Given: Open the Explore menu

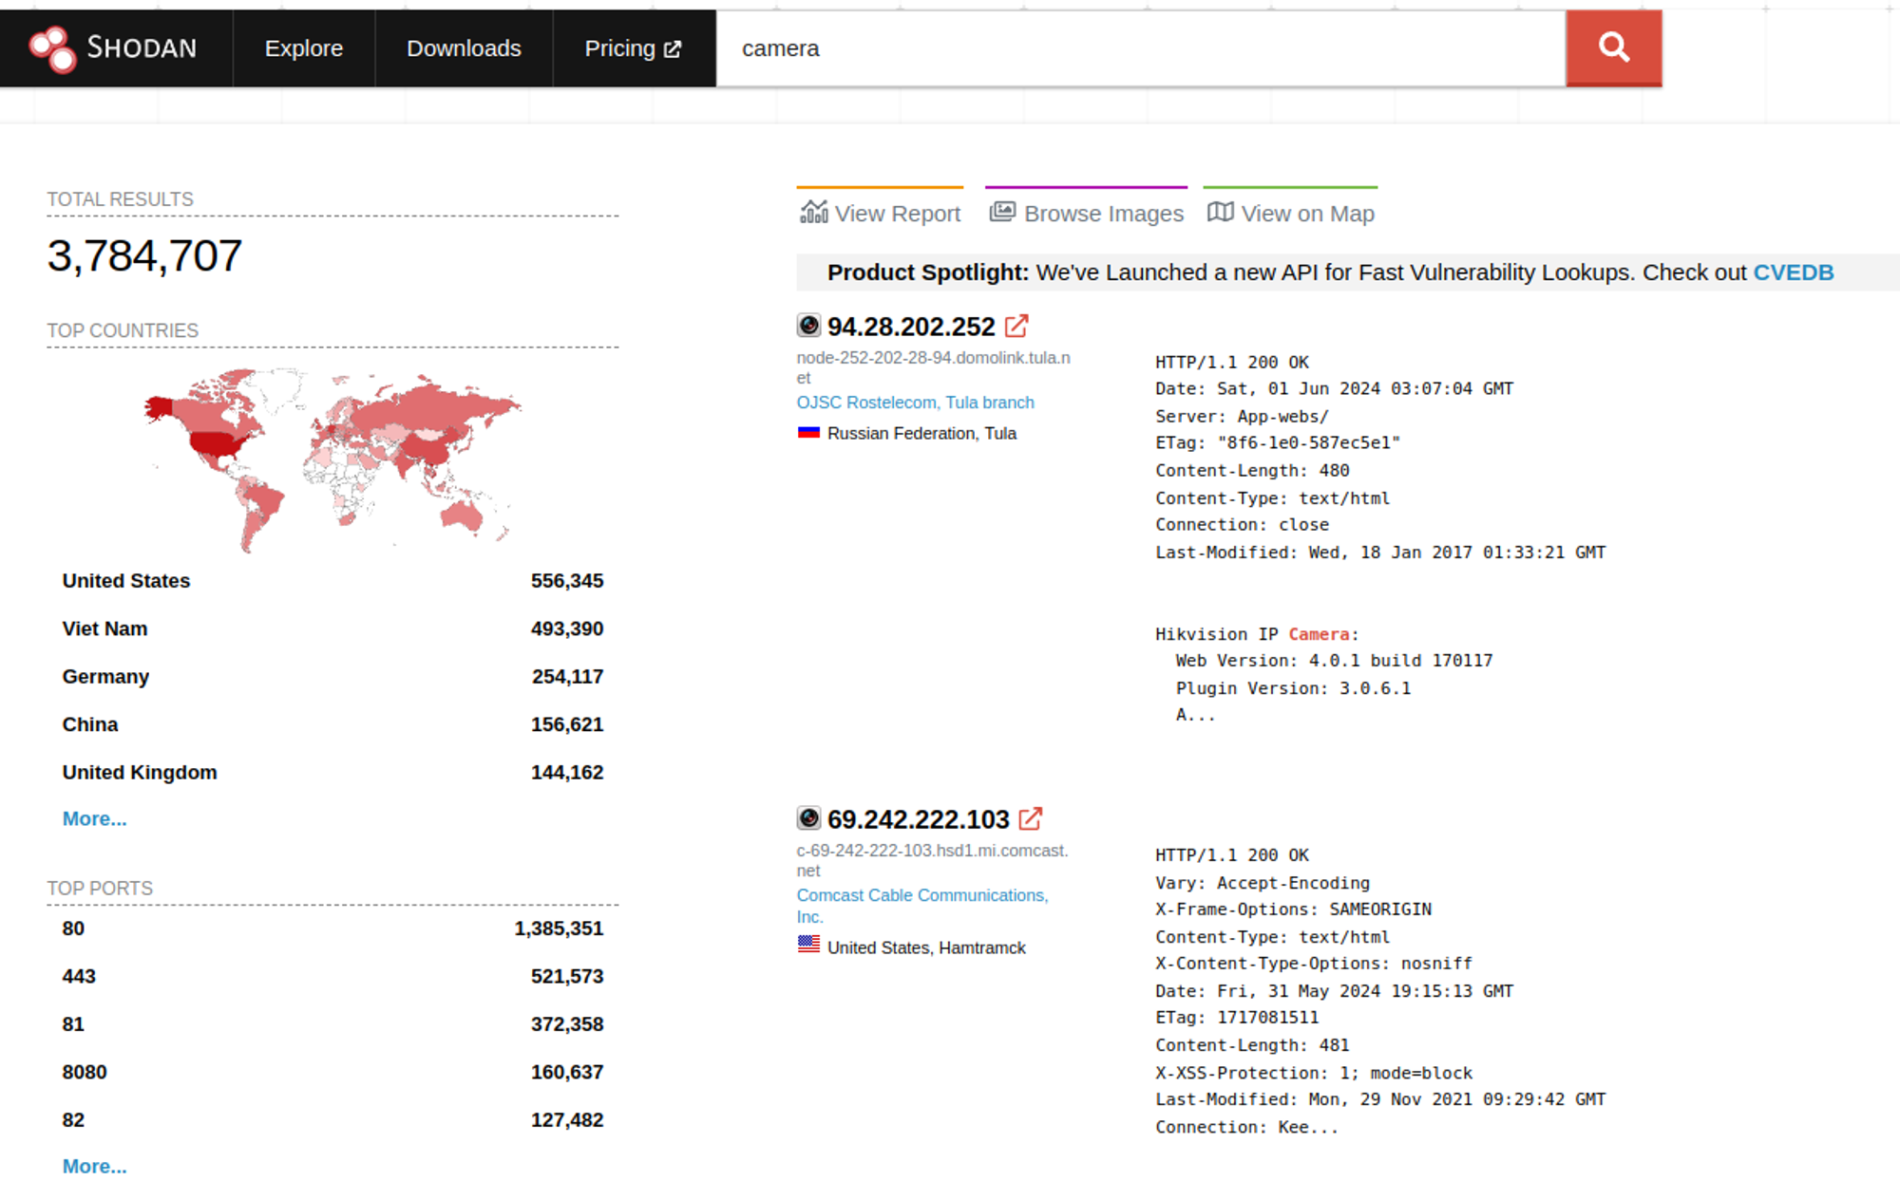Looking at the screenshot, I should pyautogui.click(x=304, y=48).
